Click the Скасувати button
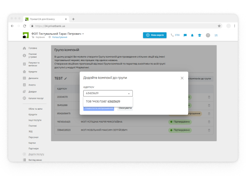This screenshot has height=176, width=246. point(125,108)
